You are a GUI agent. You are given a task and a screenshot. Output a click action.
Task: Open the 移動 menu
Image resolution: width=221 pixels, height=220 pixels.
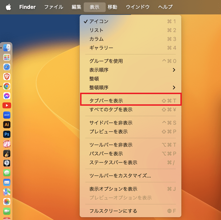pos(112,7)
